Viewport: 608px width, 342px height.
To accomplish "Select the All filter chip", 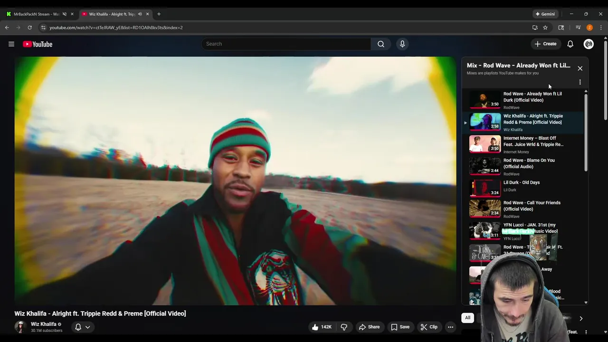I will click(467, 318).
